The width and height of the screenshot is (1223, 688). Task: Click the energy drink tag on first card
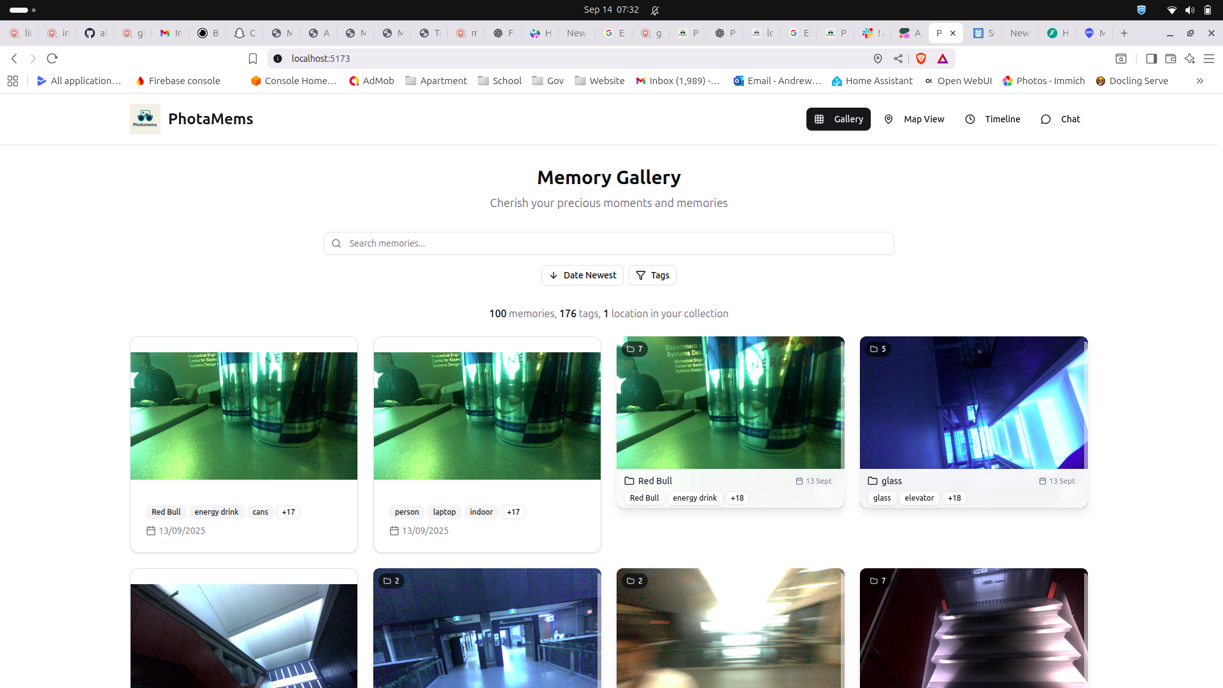click(x=217, y=512)
